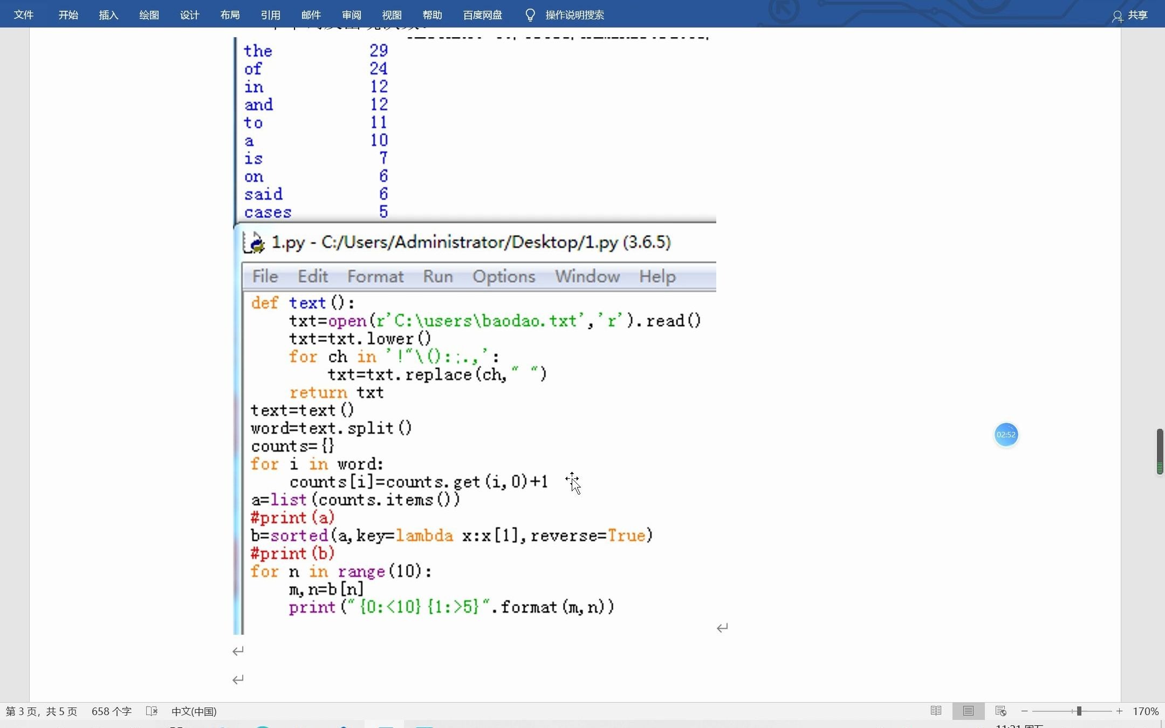This screenshot has width=1165, height=728.
Task: Click the blue 02:52 floating timer bubble
Action: tap(1006, 435)
